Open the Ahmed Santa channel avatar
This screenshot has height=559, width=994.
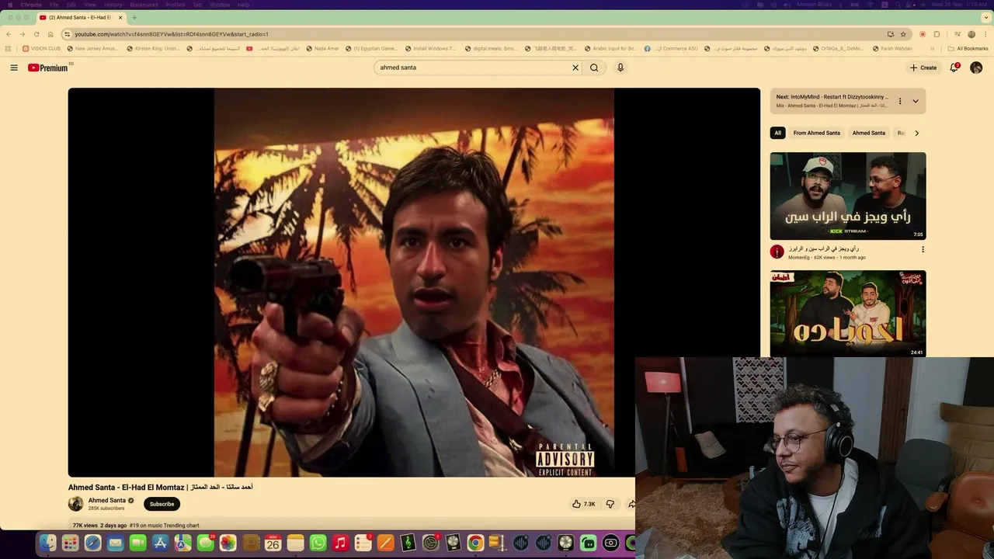click(75, 504)
